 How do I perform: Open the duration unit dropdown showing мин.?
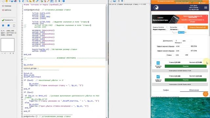click(x=187, y=41)
